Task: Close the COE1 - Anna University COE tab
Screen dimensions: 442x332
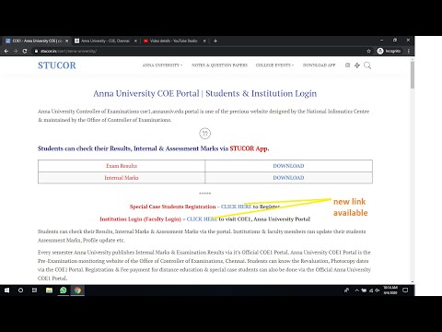Action: click(x=66, y=41)
